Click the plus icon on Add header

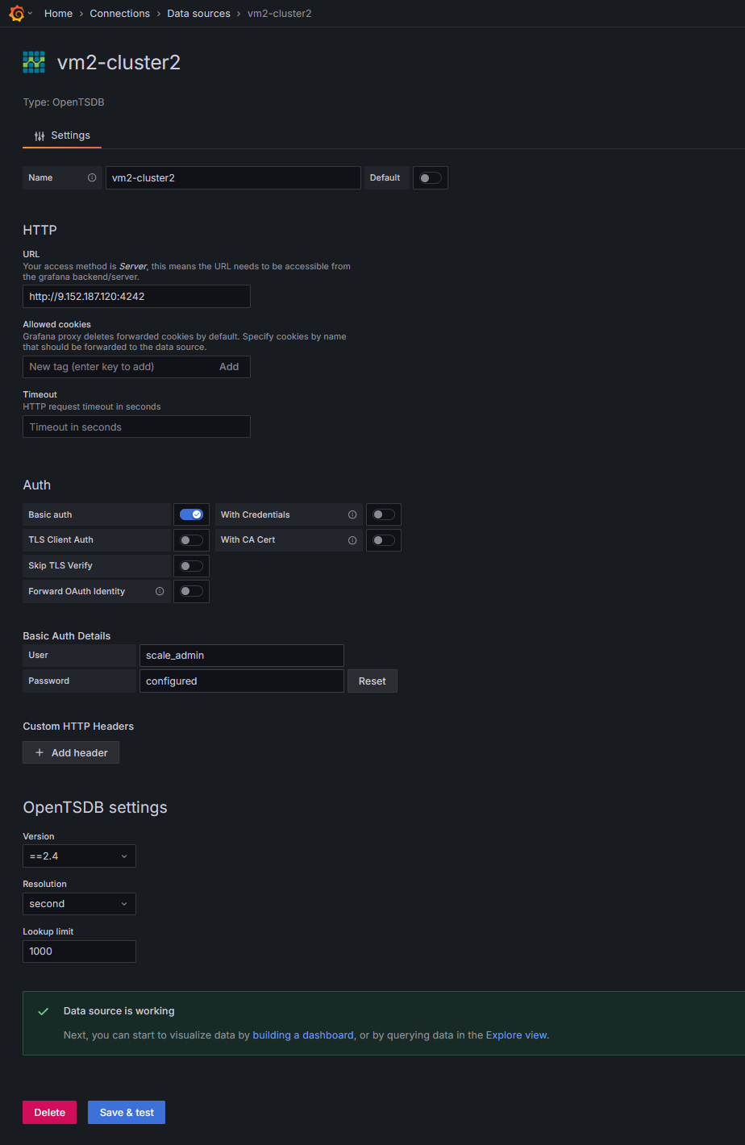[40, 752]
